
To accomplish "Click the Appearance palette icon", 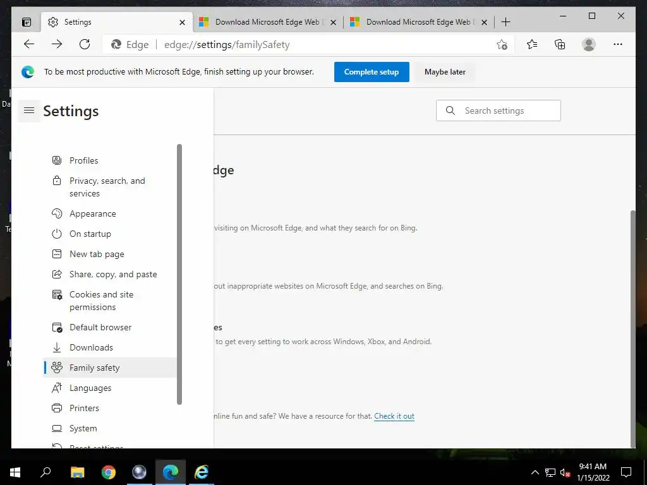I will 57,213.
